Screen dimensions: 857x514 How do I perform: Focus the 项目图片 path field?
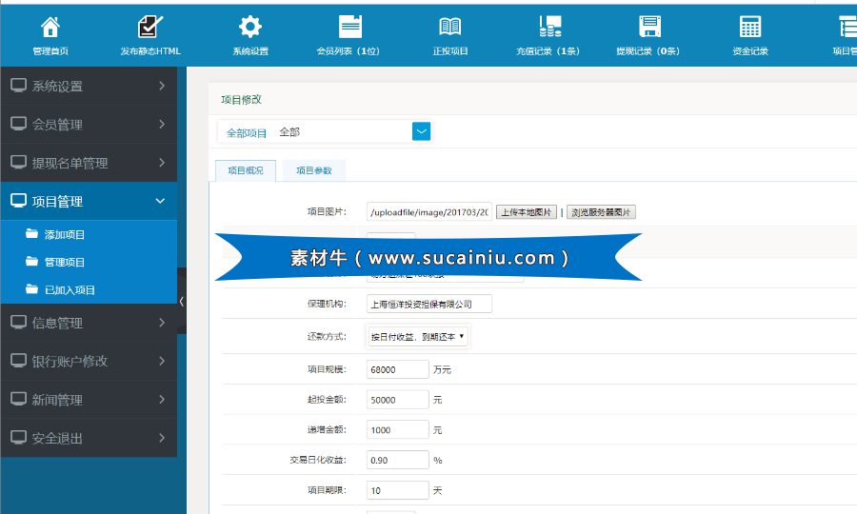point(429,212)
